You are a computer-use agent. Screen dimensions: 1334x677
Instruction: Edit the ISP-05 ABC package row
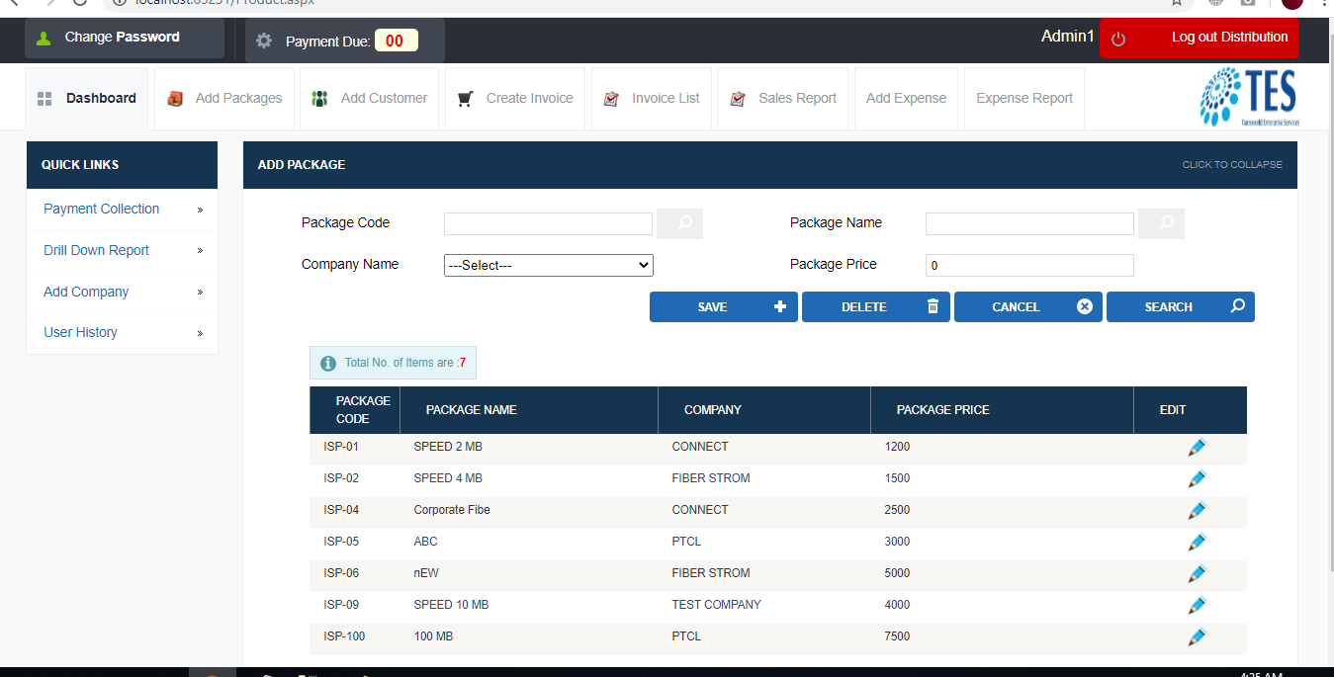coord(1197,543)
